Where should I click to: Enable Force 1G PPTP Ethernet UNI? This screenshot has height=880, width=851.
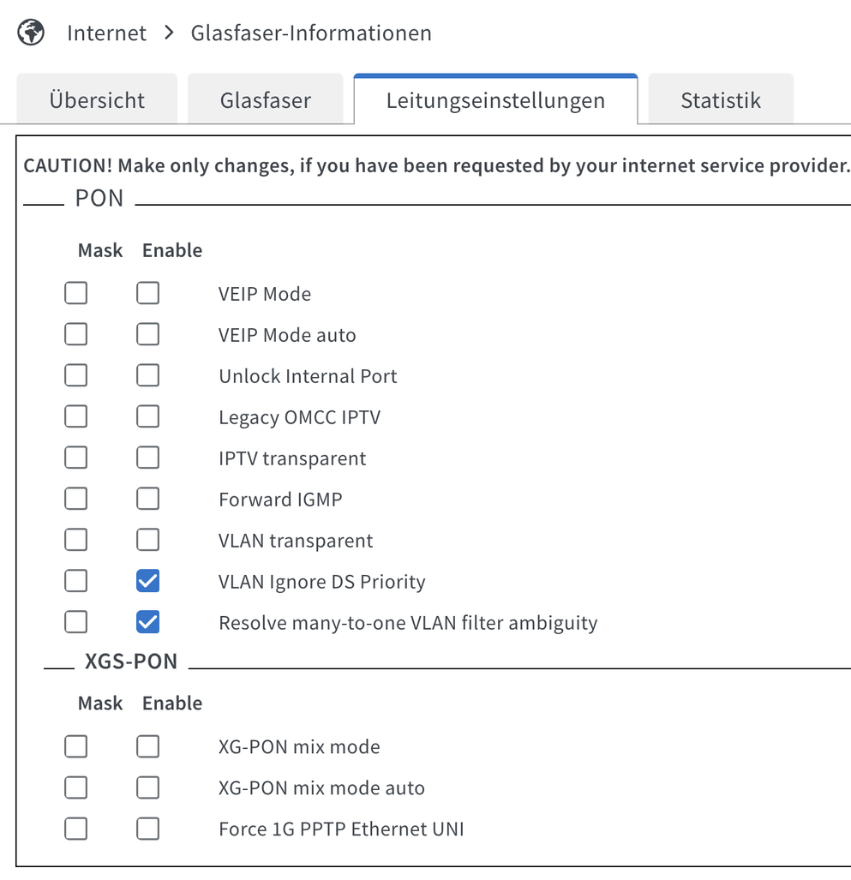[x=147, y=829]
